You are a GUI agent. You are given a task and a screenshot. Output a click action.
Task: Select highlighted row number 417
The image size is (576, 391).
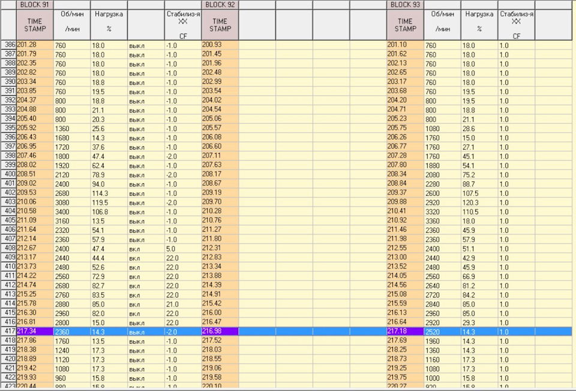pos(8,332)
